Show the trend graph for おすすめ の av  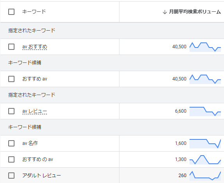coord(205,159)
